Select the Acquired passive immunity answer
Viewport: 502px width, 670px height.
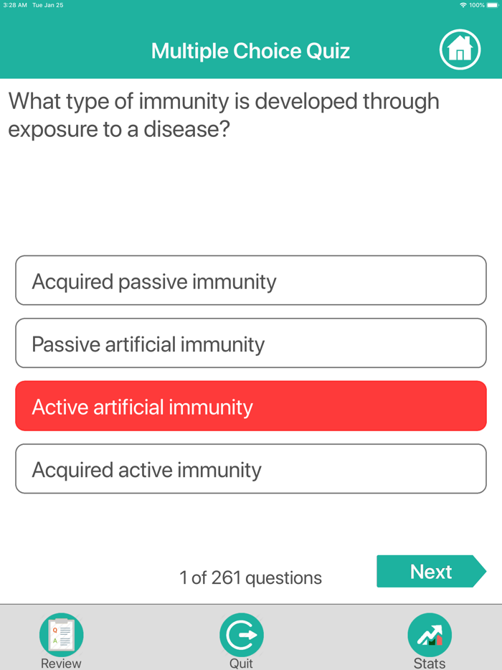tap(250, 280)
